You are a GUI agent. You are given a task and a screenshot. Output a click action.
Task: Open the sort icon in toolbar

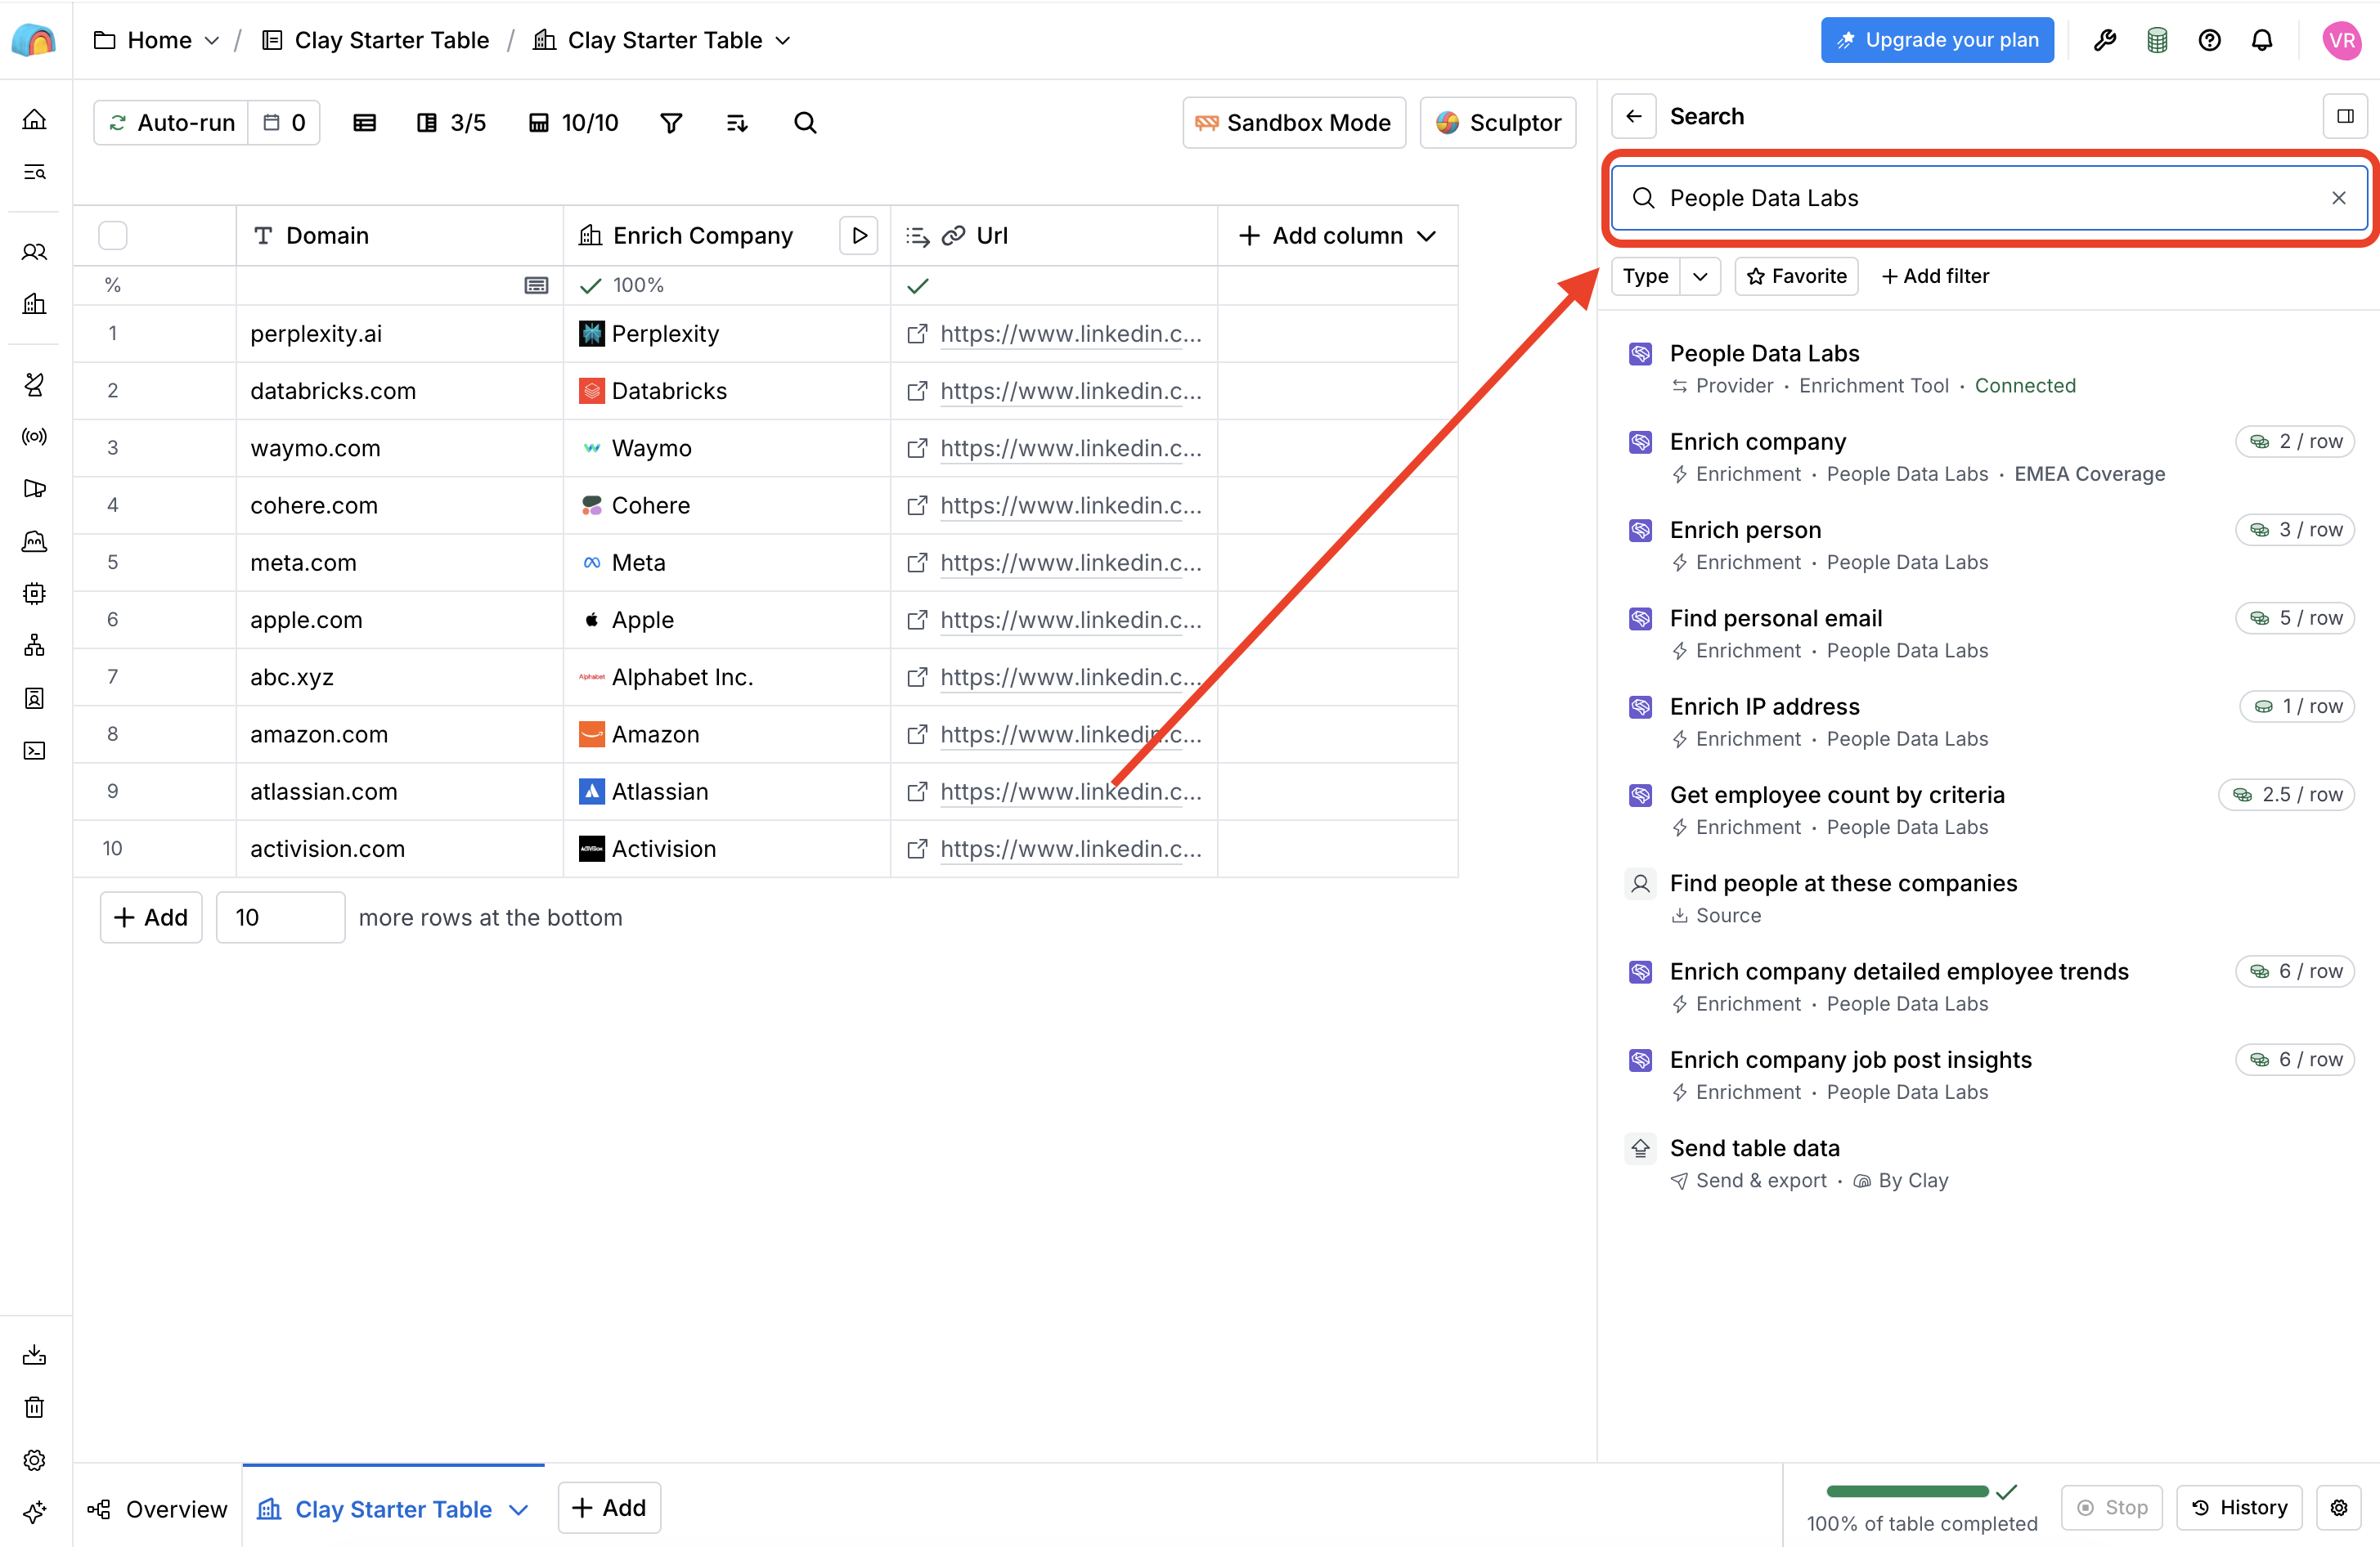point(737,123)
